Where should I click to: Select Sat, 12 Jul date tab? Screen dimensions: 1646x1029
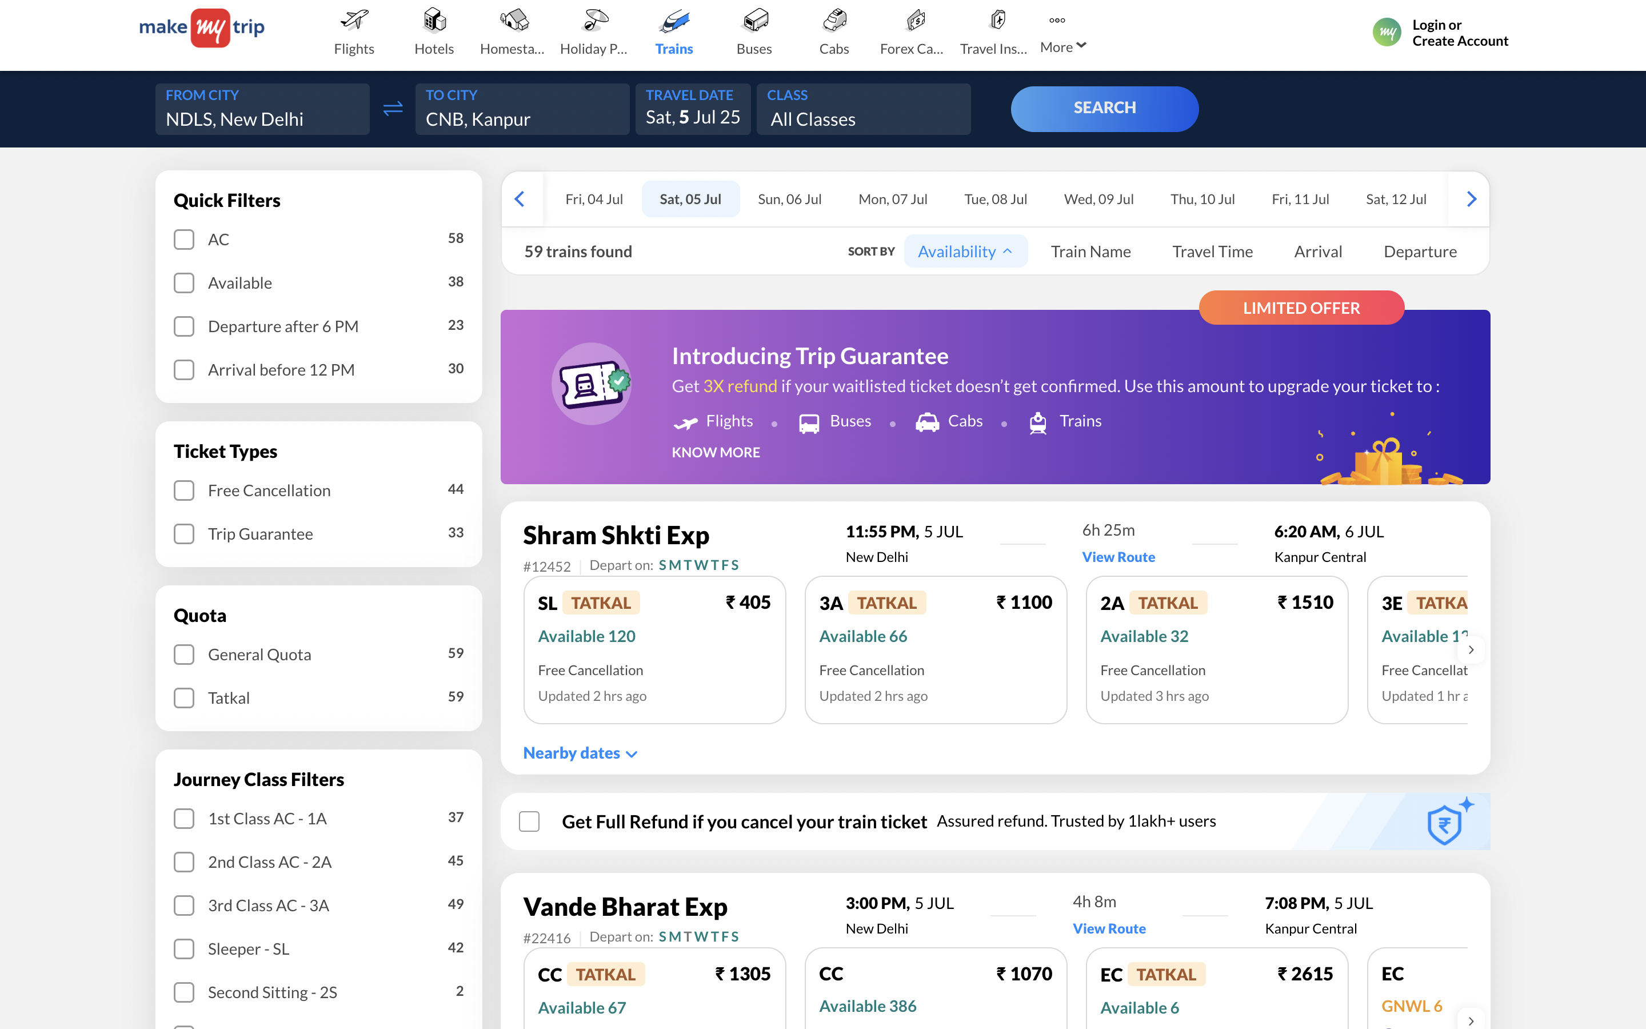point(1396,200)
